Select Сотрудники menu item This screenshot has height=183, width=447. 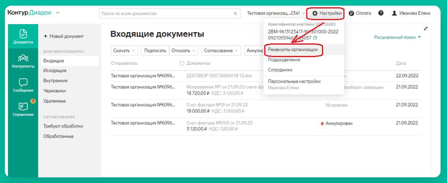[304, 70]
